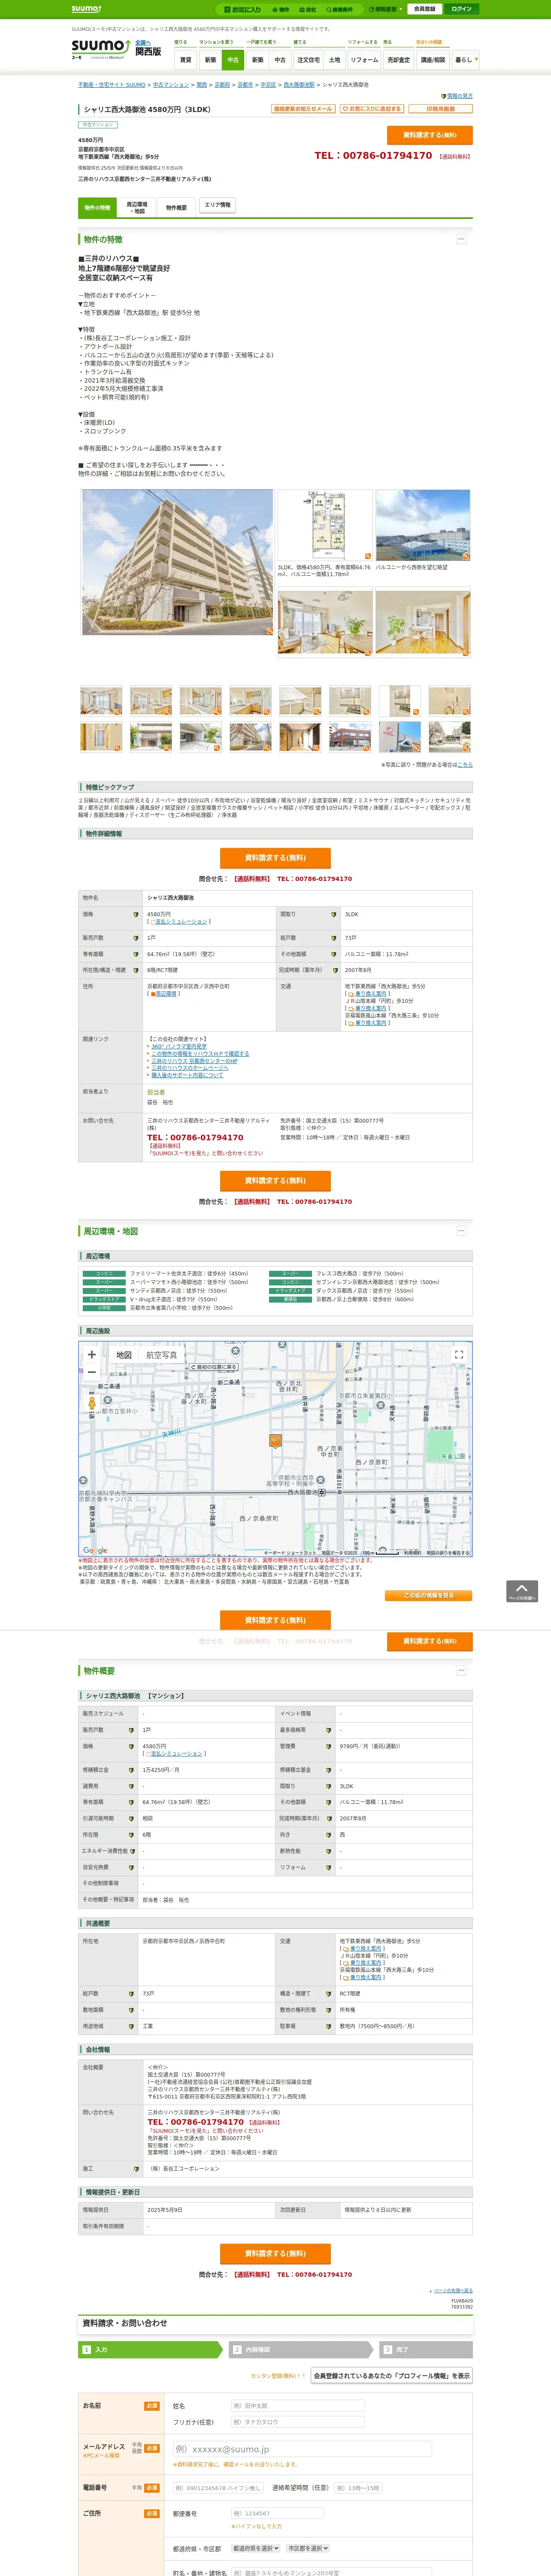Click 価格更新お知らせメール button
The width and height of the screenshot is (551, 2576).
303,109
